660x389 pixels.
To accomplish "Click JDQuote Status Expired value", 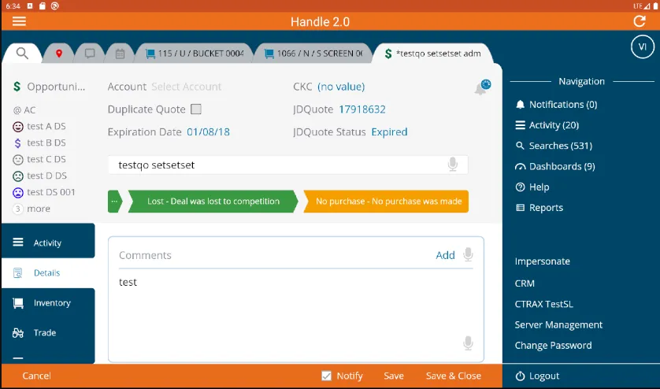I will pyautogui.click(x=389, y=132).
